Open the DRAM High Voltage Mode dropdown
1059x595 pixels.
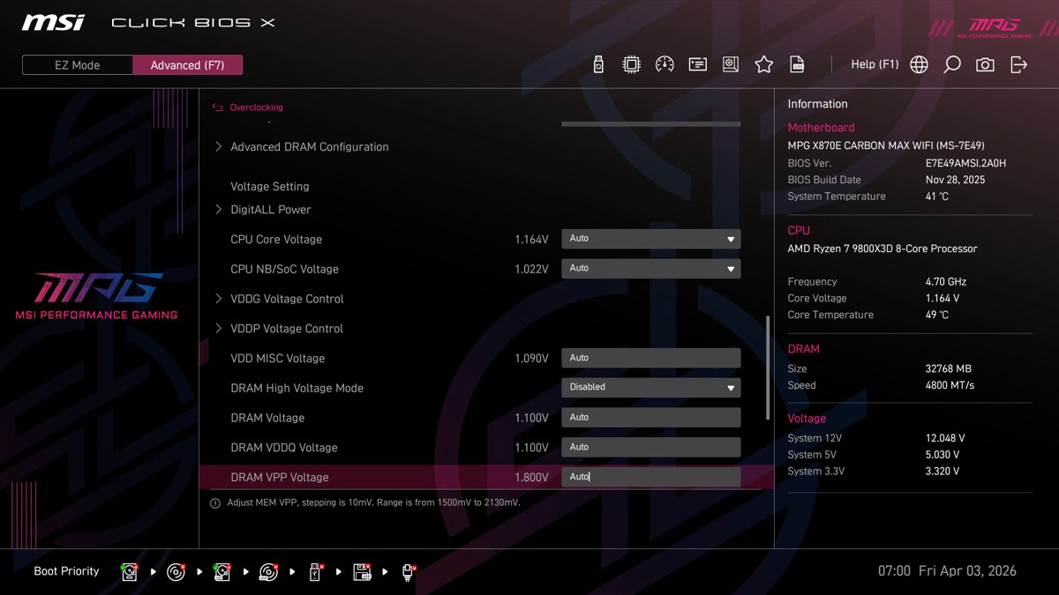(650, 388)
